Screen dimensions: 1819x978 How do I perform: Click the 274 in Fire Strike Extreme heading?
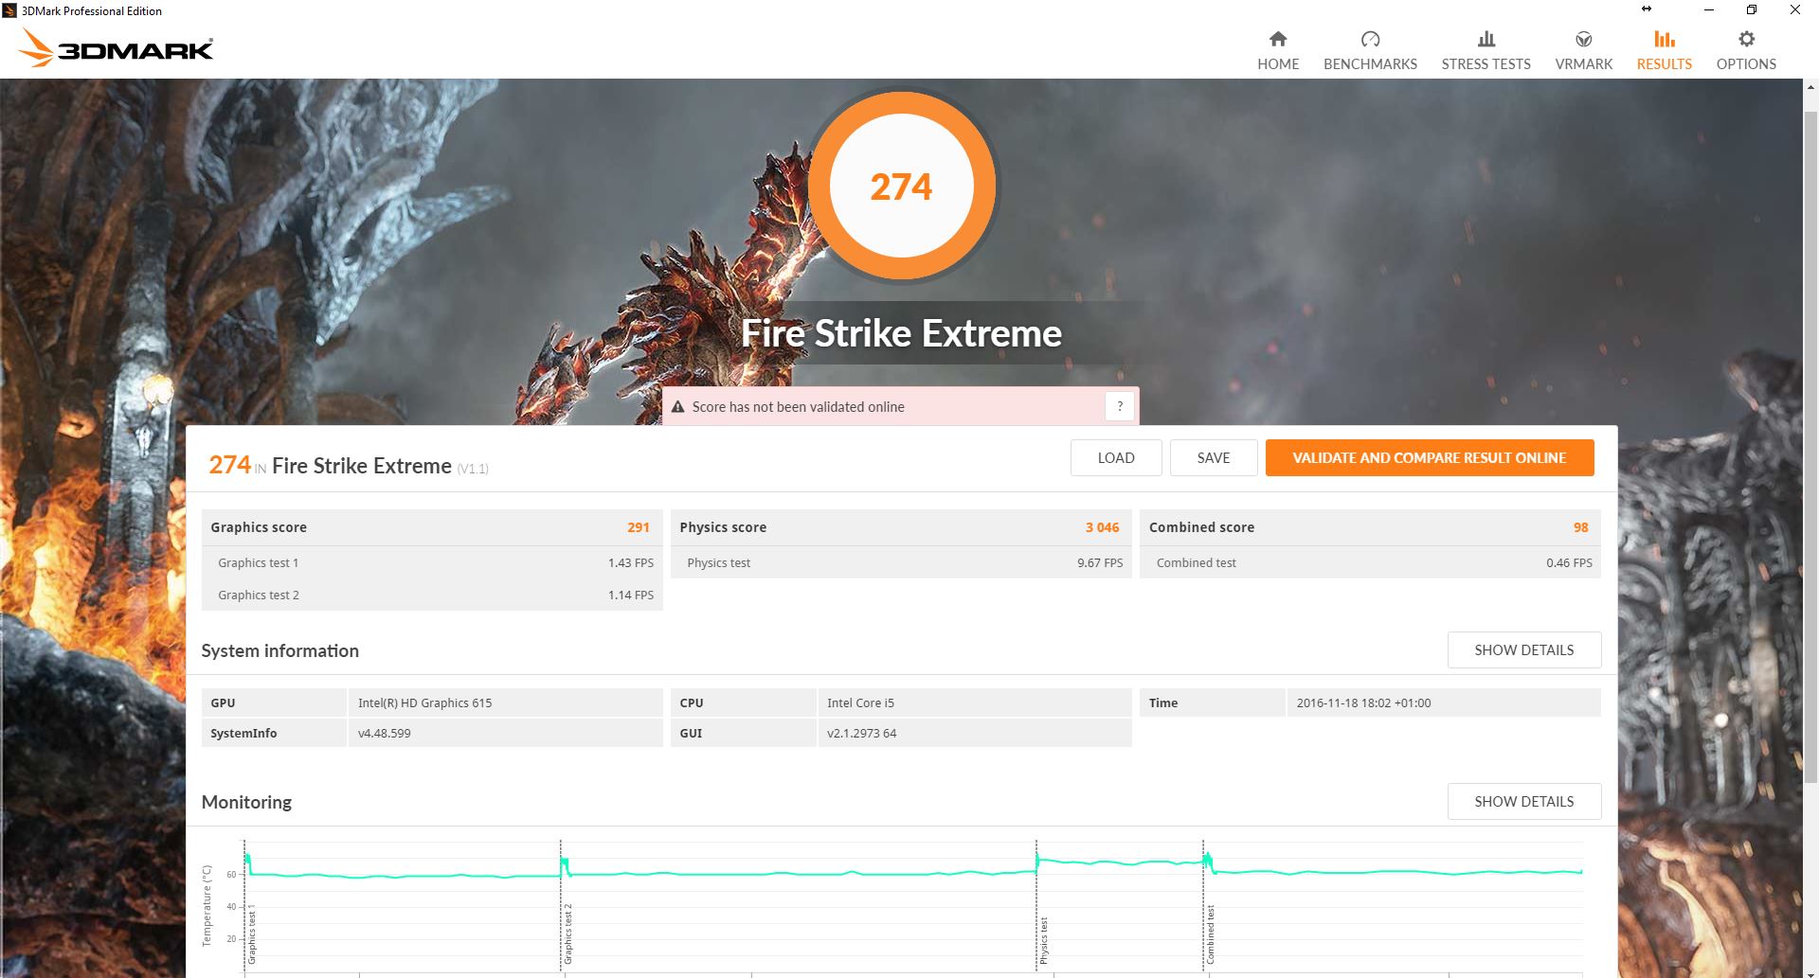(x=349, y=466)
